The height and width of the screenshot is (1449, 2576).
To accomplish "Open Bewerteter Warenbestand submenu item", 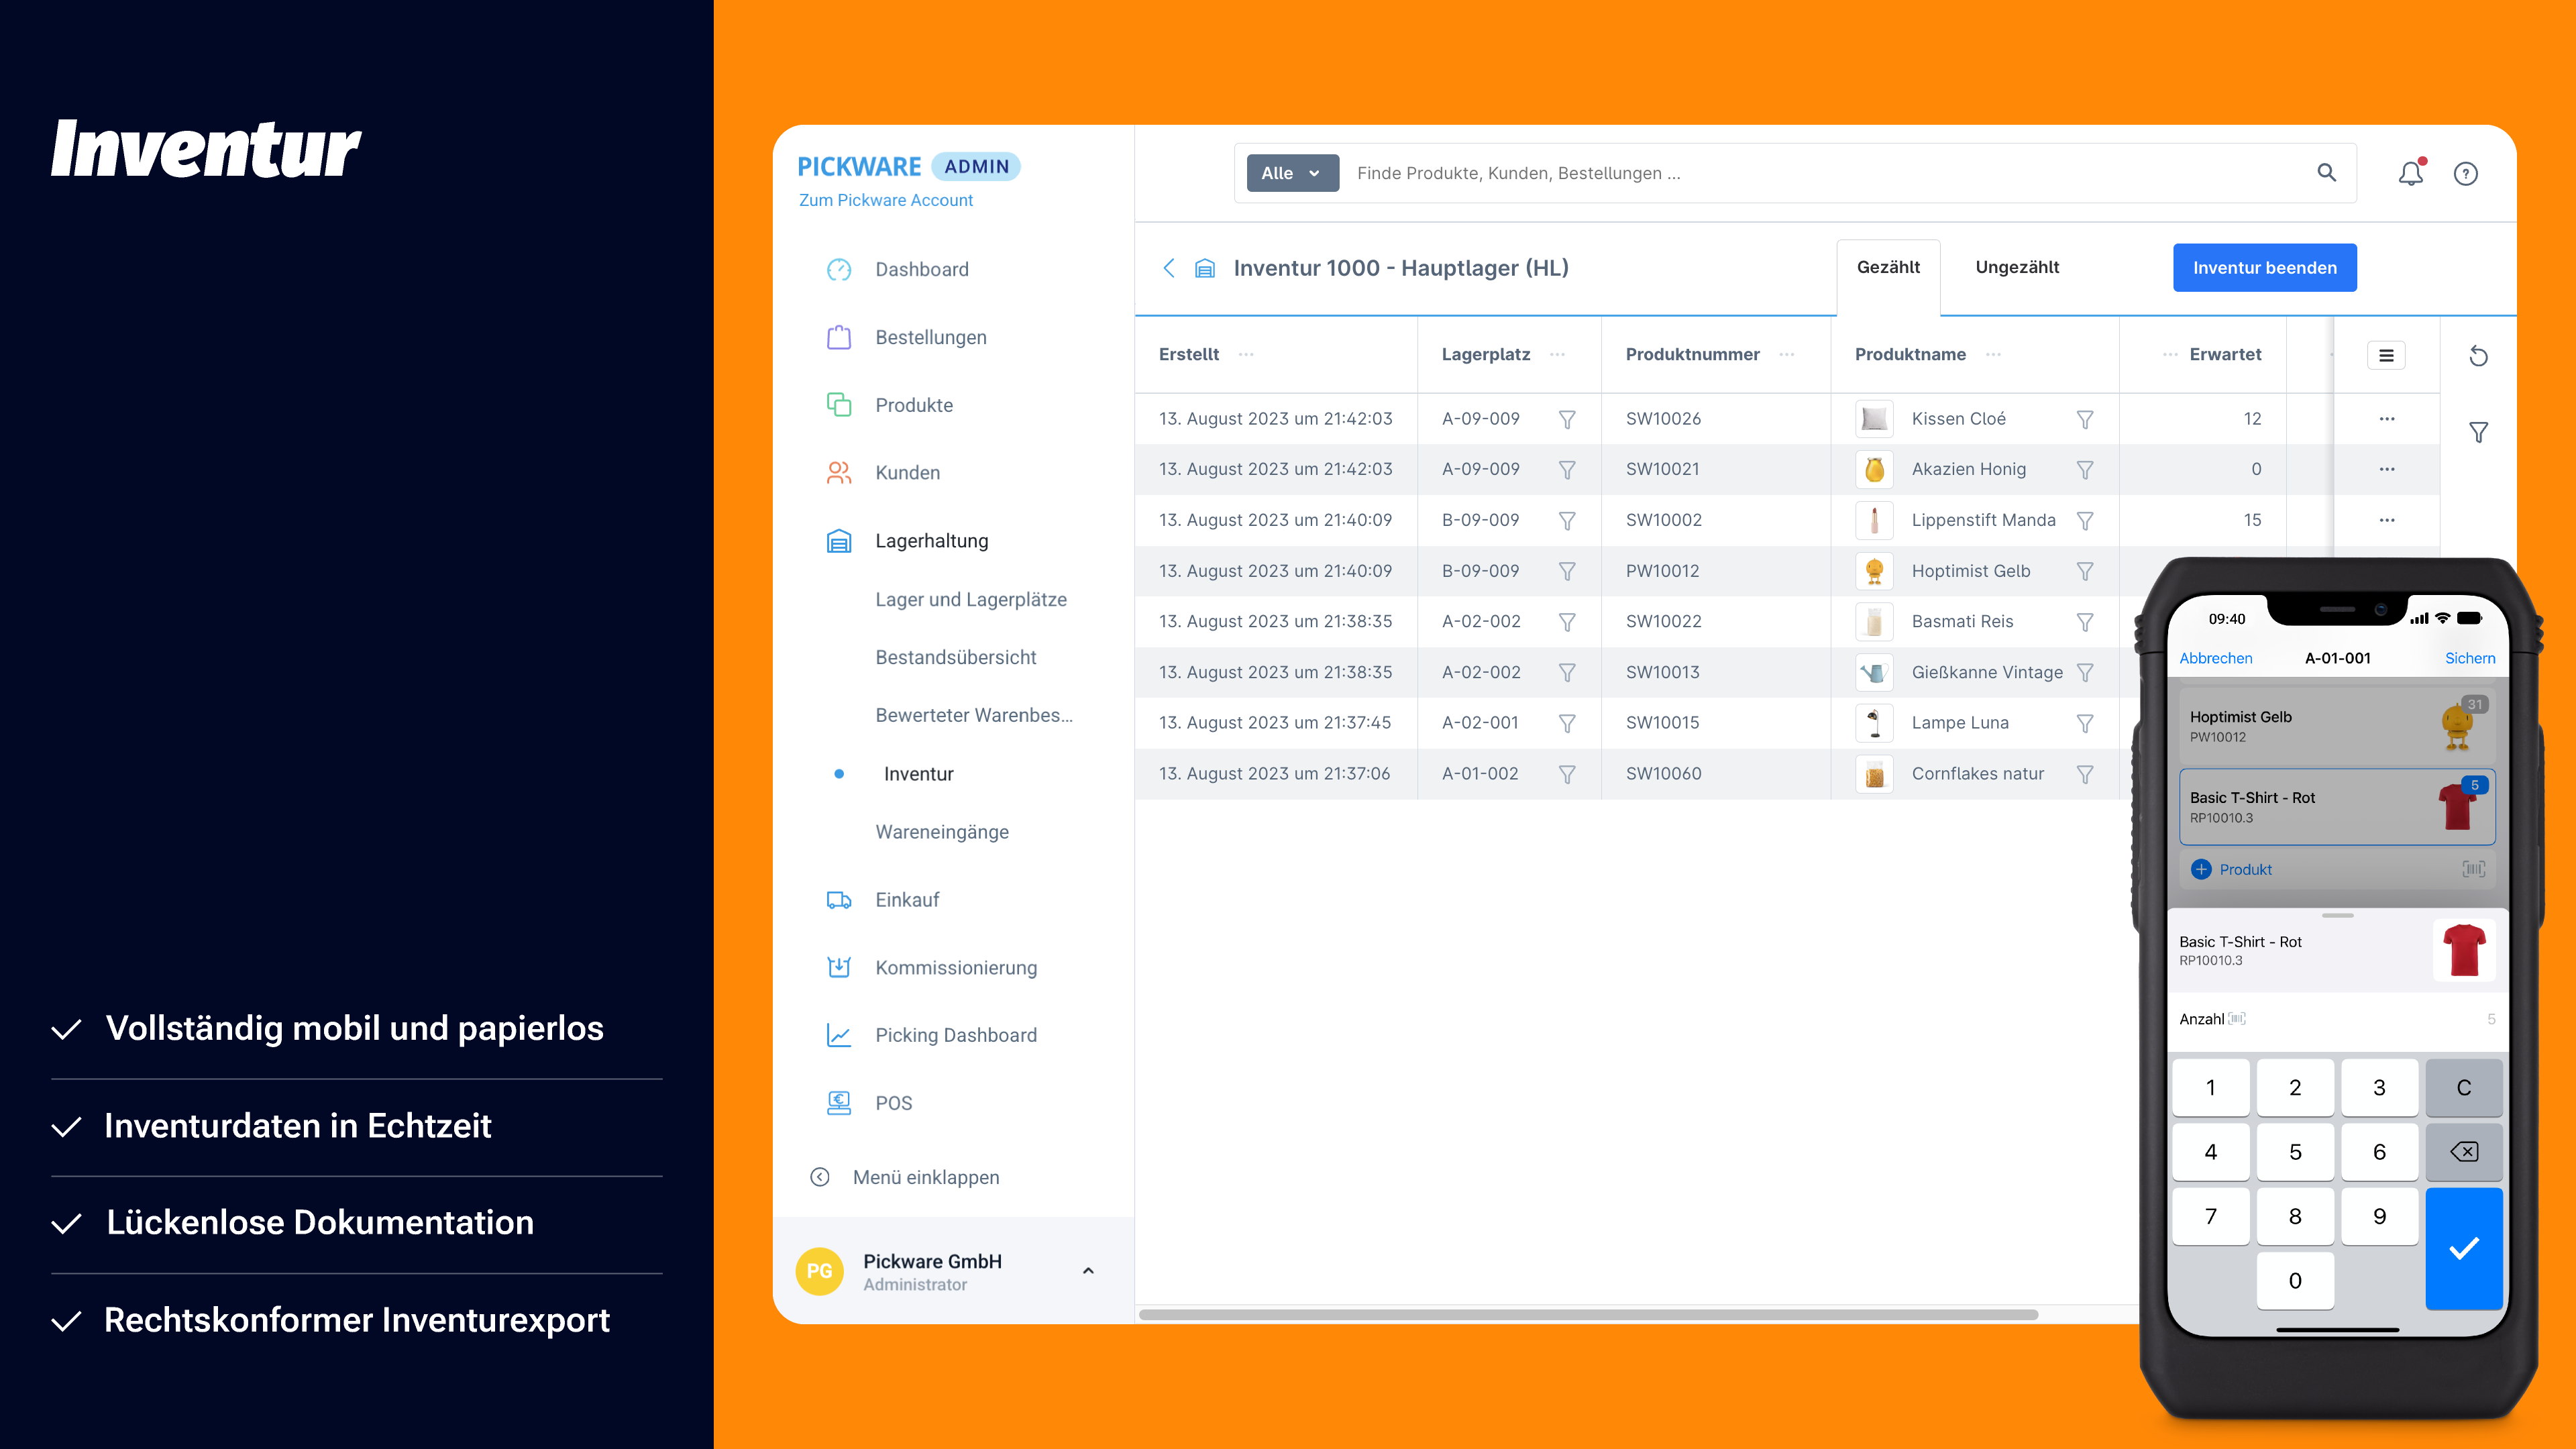I will pyautogui.click(x=974, y=715).
